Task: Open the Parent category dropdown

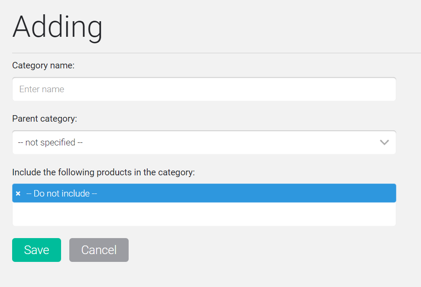Action: tap(204, 142)
